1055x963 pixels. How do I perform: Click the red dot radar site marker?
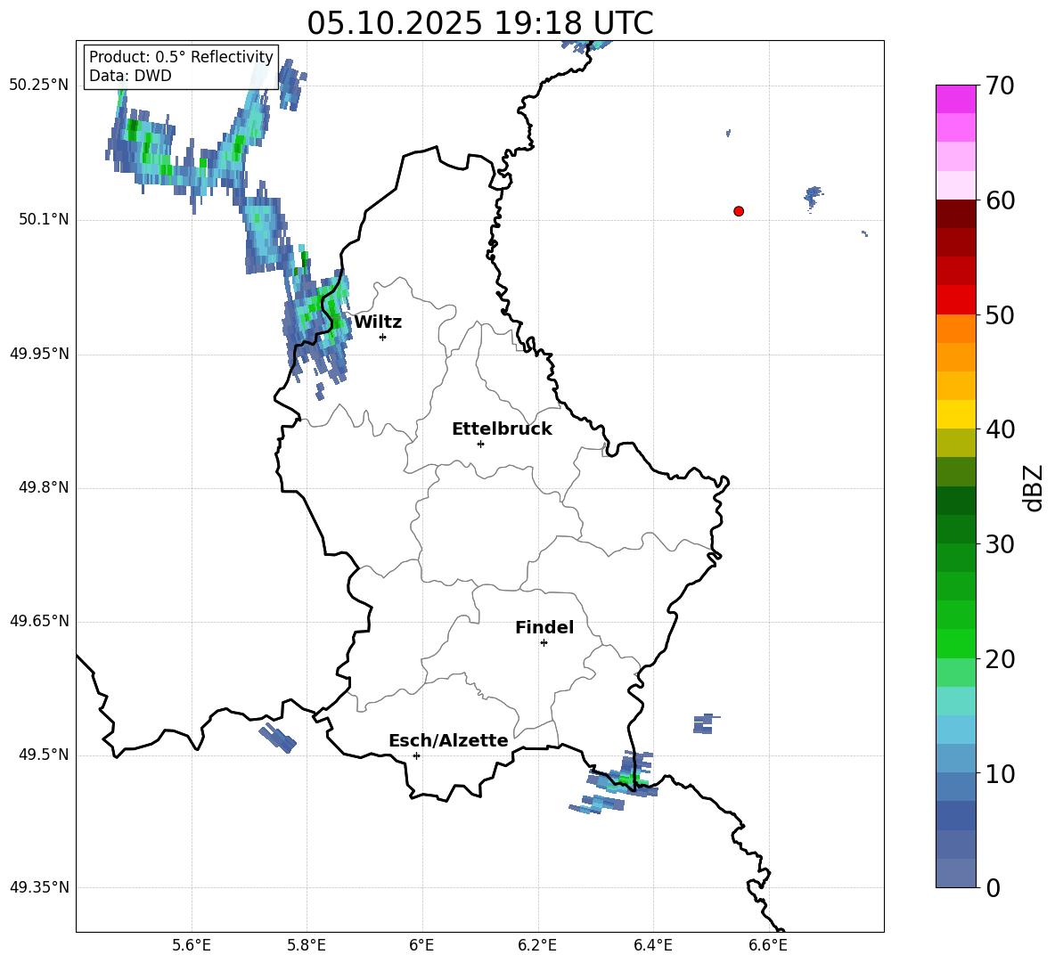click(x=739, y=211)
